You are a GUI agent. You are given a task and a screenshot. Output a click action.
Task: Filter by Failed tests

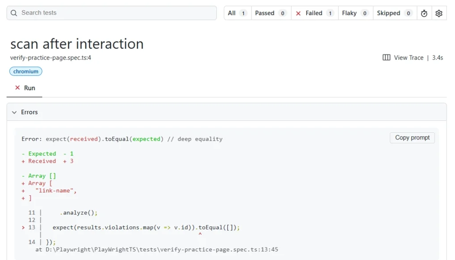pos(315,13)
